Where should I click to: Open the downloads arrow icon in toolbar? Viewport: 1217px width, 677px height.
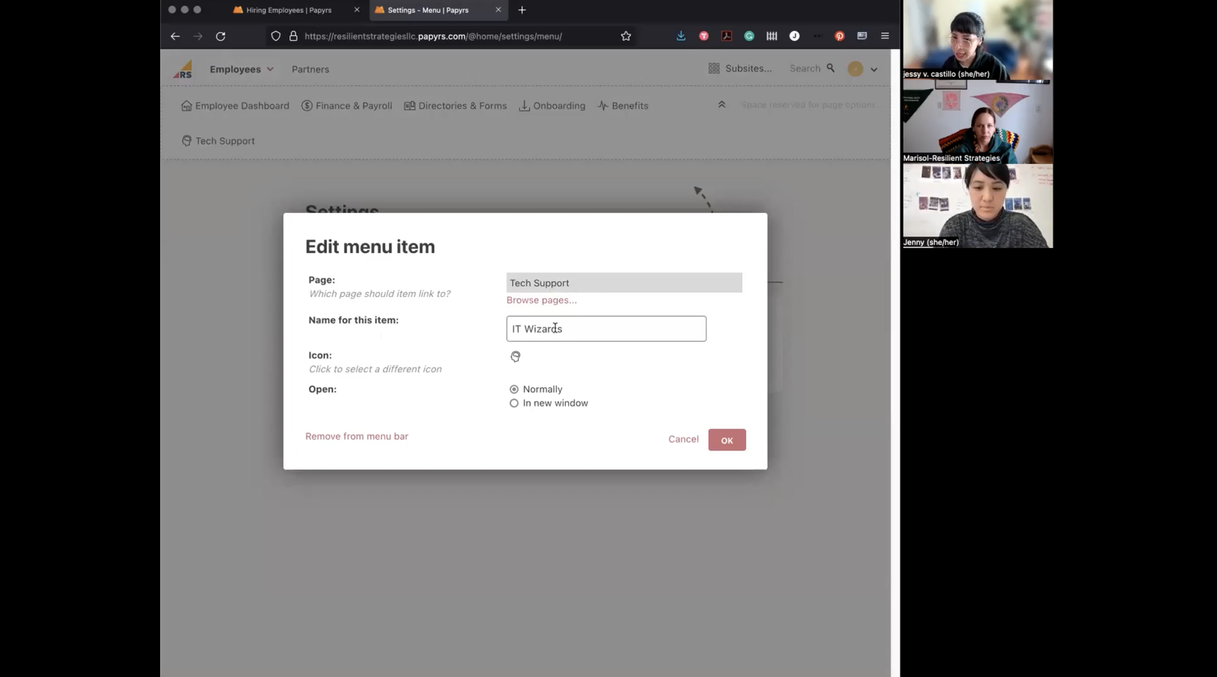point(681,36)
